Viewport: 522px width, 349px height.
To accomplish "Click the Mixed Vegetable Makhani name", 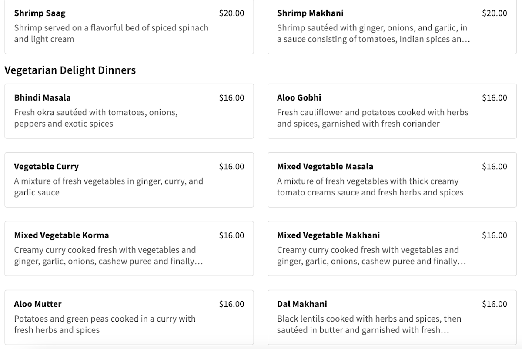I will (328, 235).
